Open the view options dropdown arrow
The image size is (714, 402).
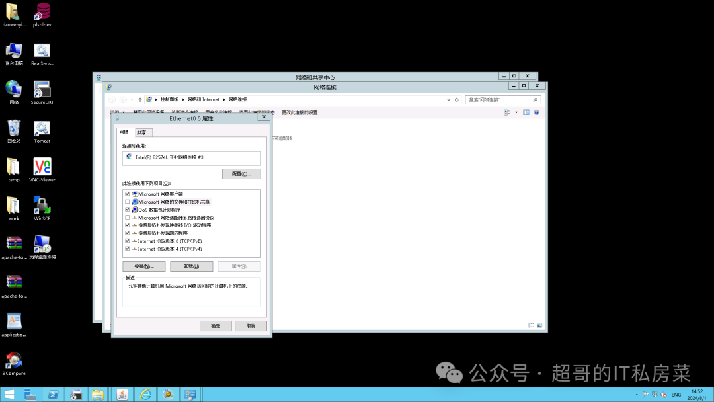pos(516,112)
